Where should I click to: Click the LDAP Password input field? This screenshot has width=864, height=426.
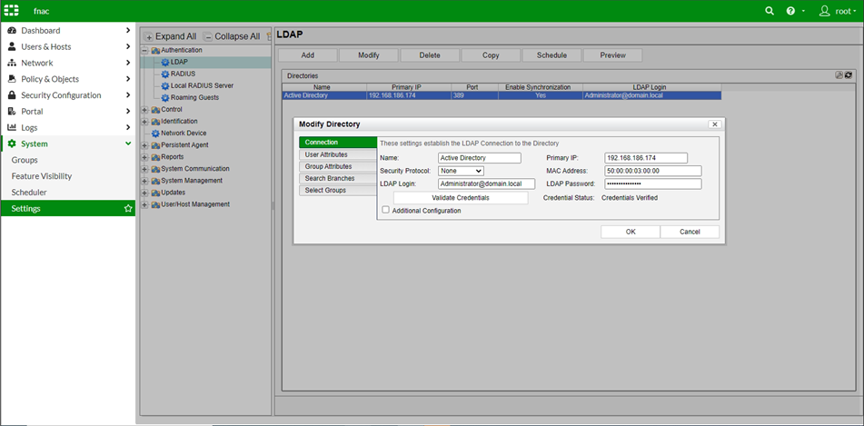[x=652, y=183]
